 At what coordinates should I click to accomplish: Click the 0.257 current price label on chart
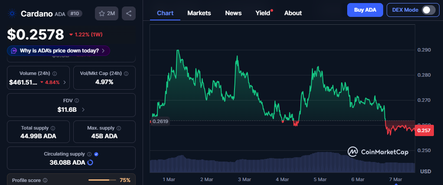pyautogui.click(x=424, y=130)
